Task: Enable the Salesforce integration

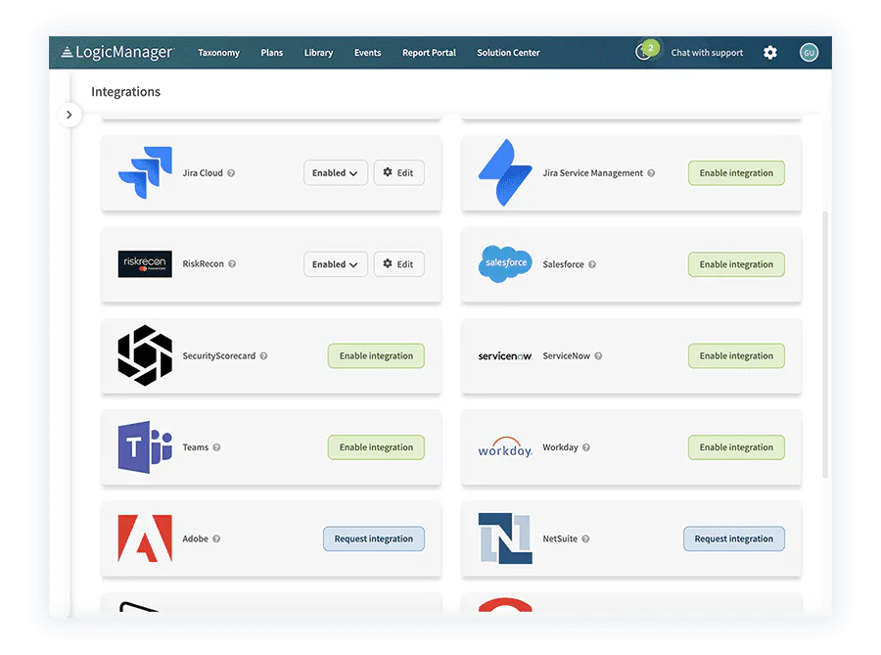Action: (736, 263)
